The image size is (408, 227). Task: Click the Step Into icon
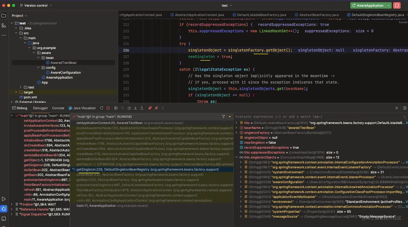point(135,108)
